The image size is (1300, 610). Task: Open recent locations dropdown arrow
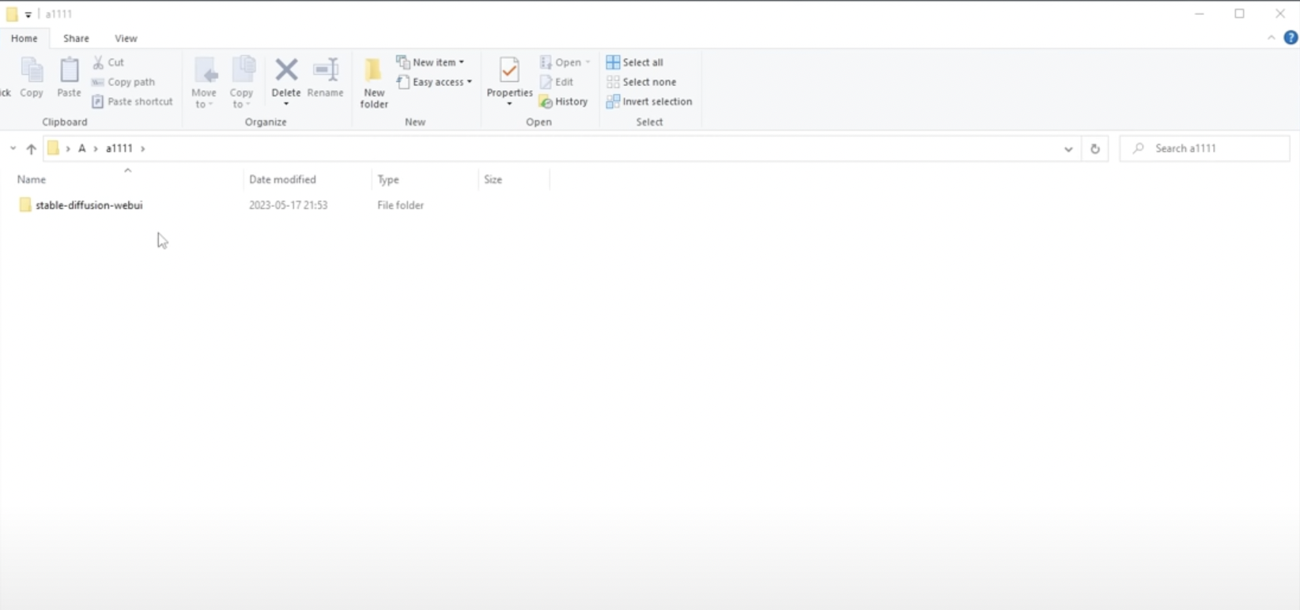[x=13, y=149]
